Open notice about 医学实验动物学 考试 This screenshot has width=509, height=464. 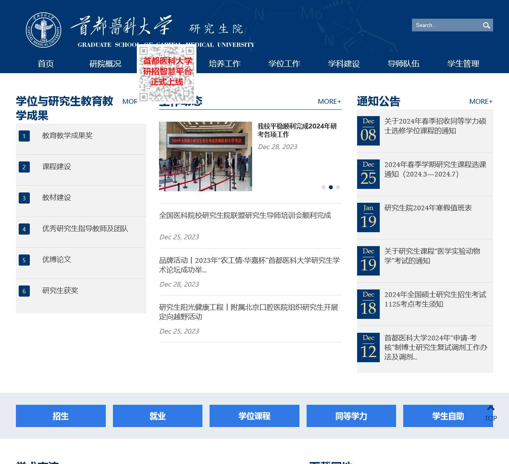point(432,256)
